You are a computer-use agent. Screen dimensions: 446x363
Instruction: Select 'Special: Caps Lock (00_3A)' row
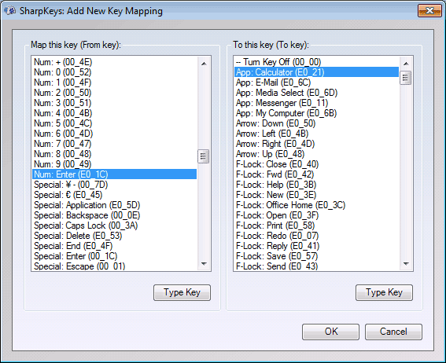tap(115, 225)
